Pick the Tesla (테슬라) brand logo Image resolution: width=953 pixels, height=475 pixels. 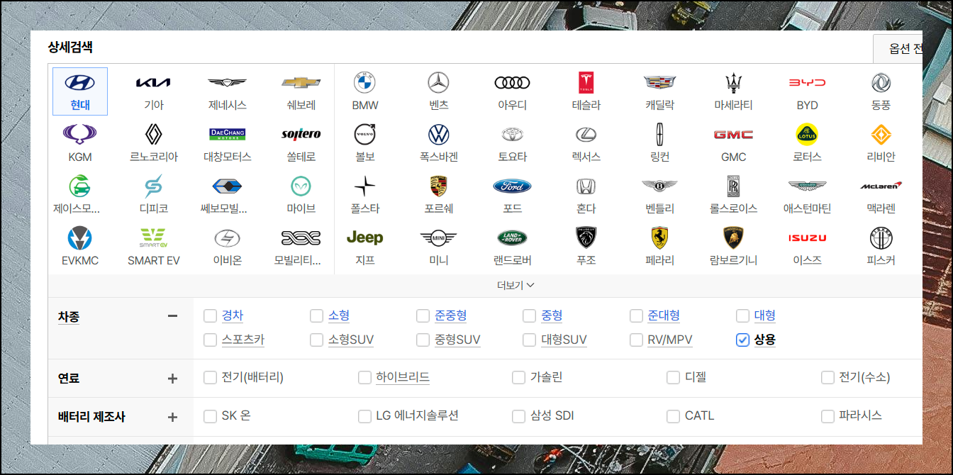coord(586,83)
